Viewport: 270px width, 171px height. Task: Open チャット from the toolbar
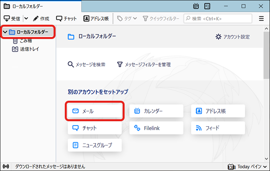click(66, 19)
